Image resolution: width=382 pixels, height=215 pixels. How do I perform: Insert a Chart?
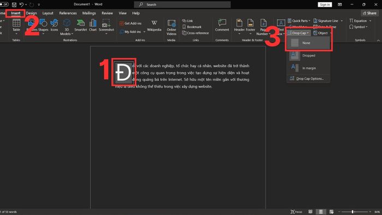93,25
